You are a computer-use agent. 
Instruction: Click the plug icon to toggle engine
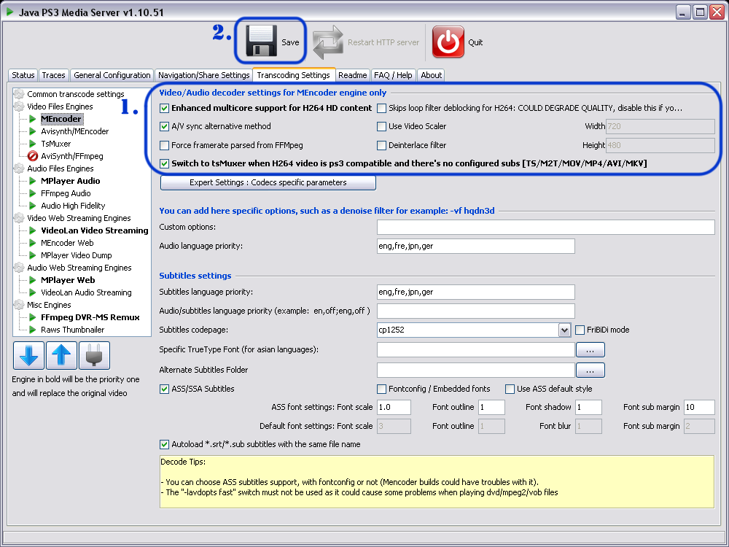pos(94,355)
